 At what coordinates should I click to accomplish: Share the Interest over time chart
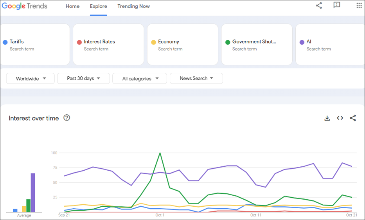[x=353, y=118]
